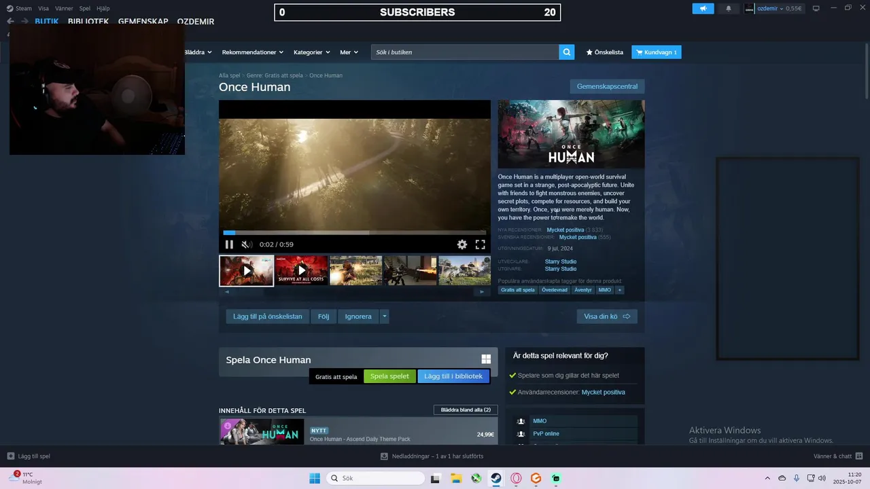
Task: Click the Steam taskbar icon
Action: point(496,478)
